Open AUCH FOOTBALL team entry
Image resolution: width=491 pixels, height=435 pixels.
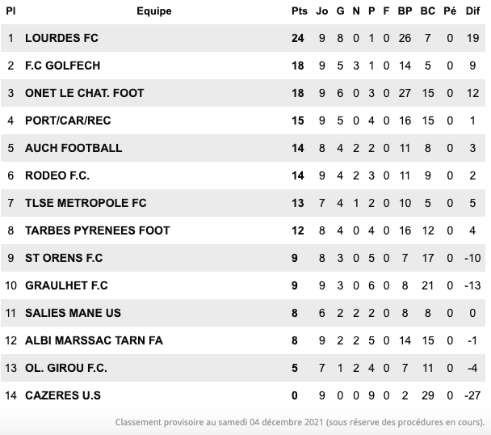coord(73,148)
